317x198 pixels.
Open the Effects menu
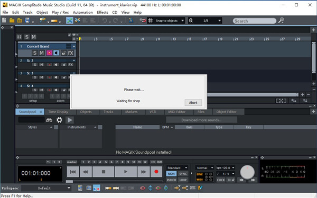coord(102,13)
